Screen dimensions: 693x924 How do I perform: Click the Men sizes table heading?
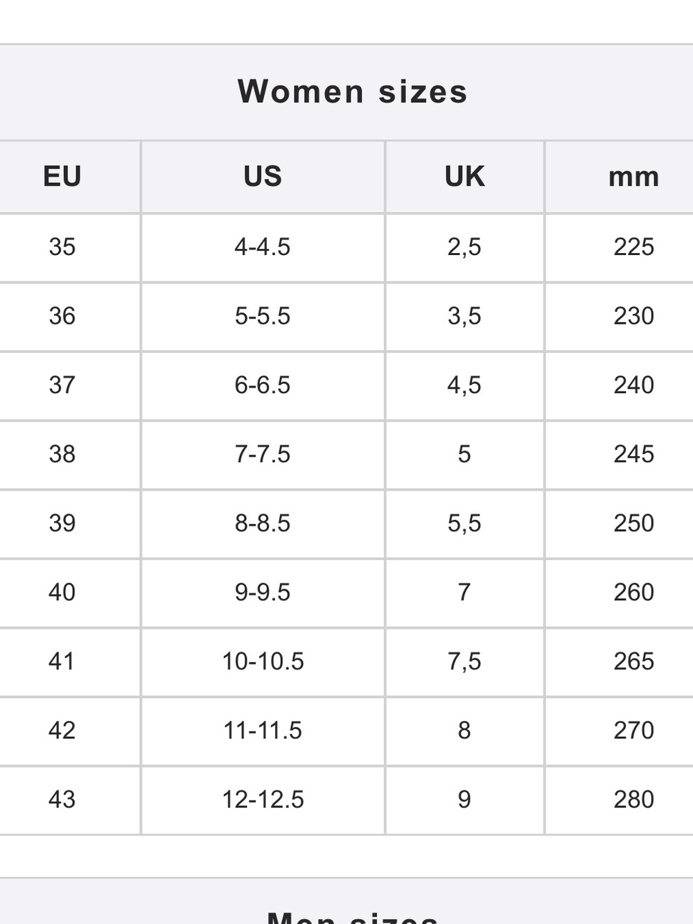click(x=352, y=916)
